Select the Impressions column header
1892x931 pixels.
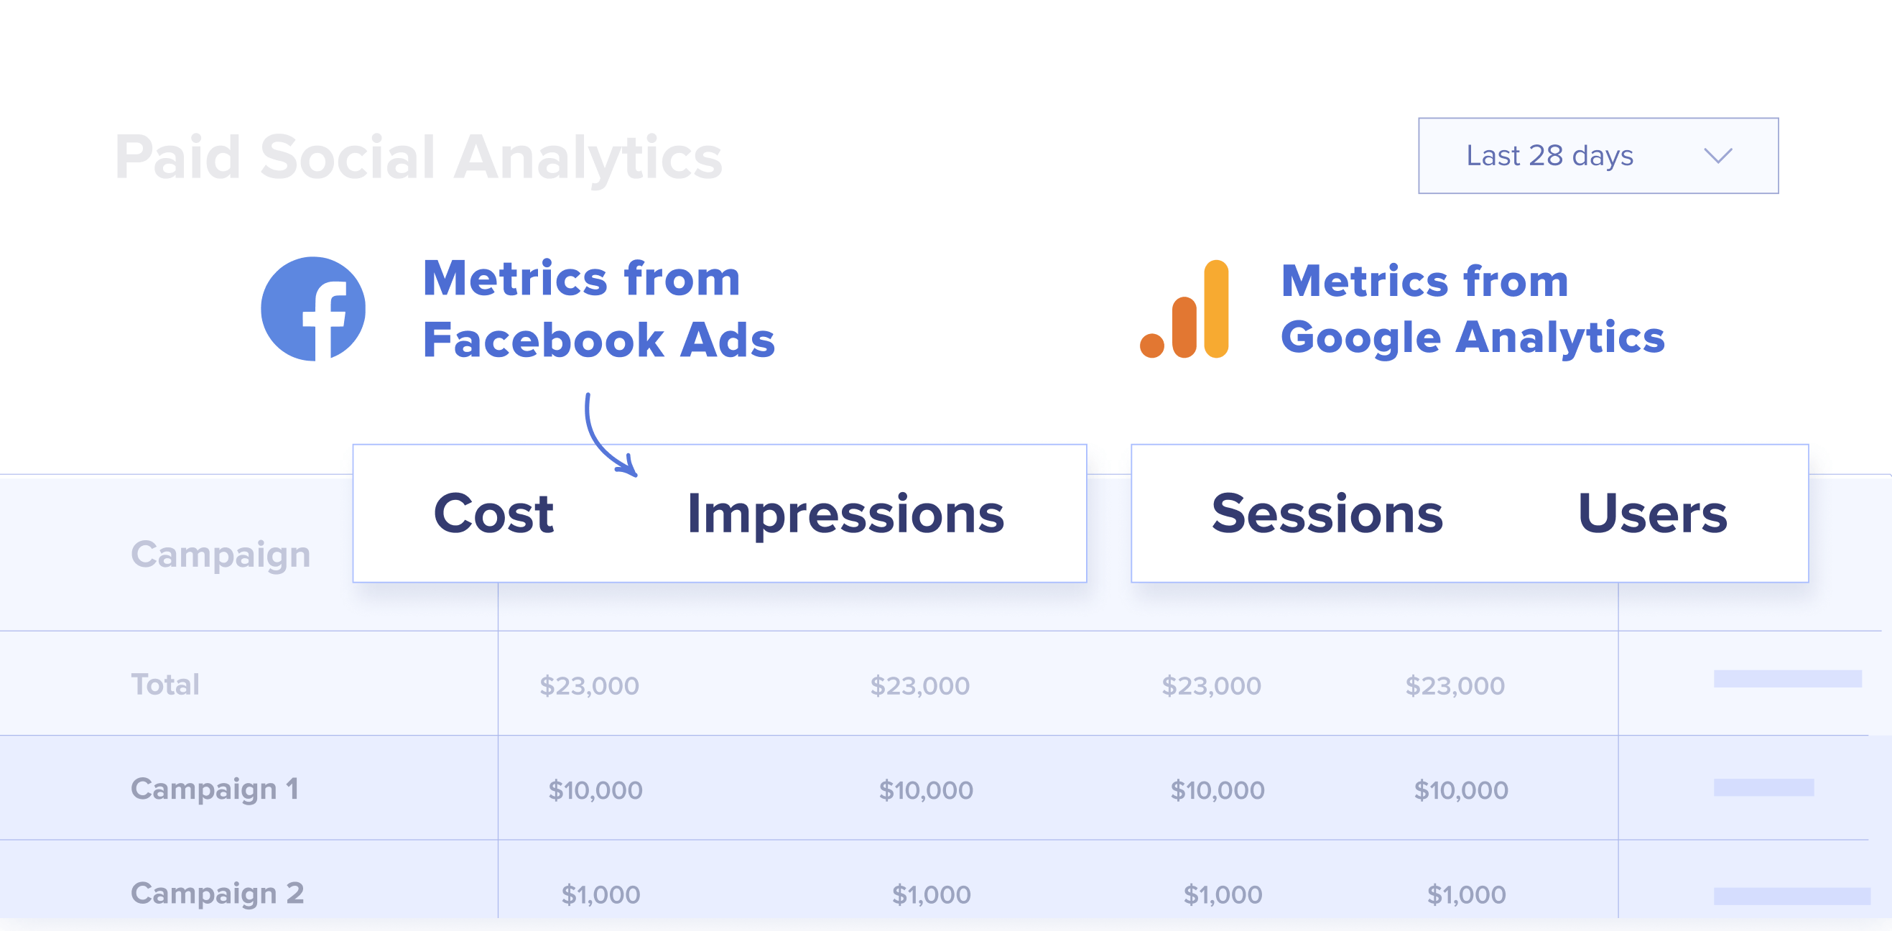pyautogui.click(x=845, y=515)
